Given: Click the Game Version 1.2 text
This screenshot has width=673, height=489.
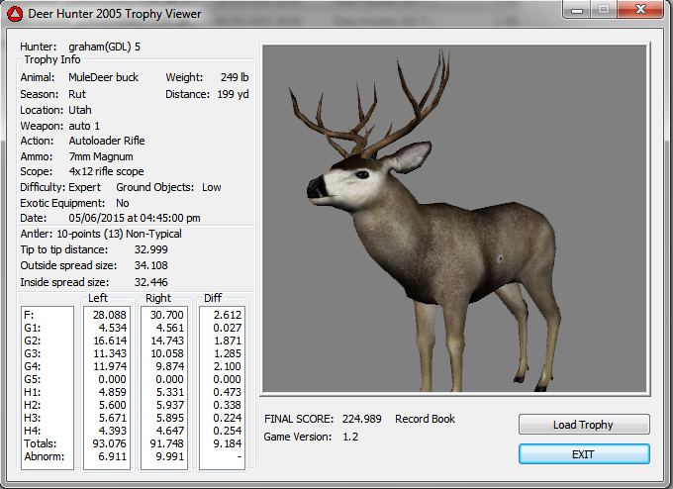Looking at the screenshot, I should click(349, 437).
